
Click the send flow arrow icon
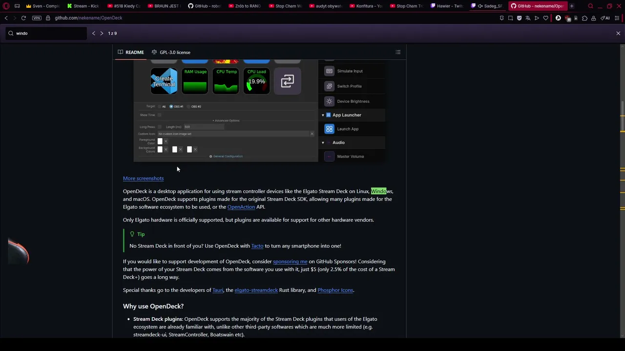point(537,18)
